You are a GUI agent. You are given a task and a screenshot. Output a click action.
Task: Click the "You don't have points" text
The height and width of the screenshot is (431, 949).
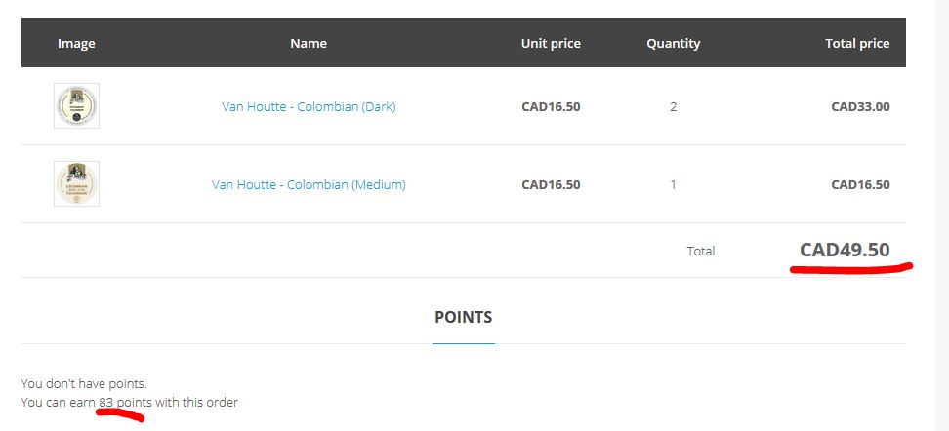point(84,383)
